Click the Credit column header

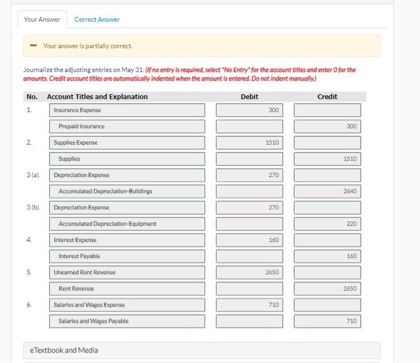pyautogui.click(x=328, y=97)
